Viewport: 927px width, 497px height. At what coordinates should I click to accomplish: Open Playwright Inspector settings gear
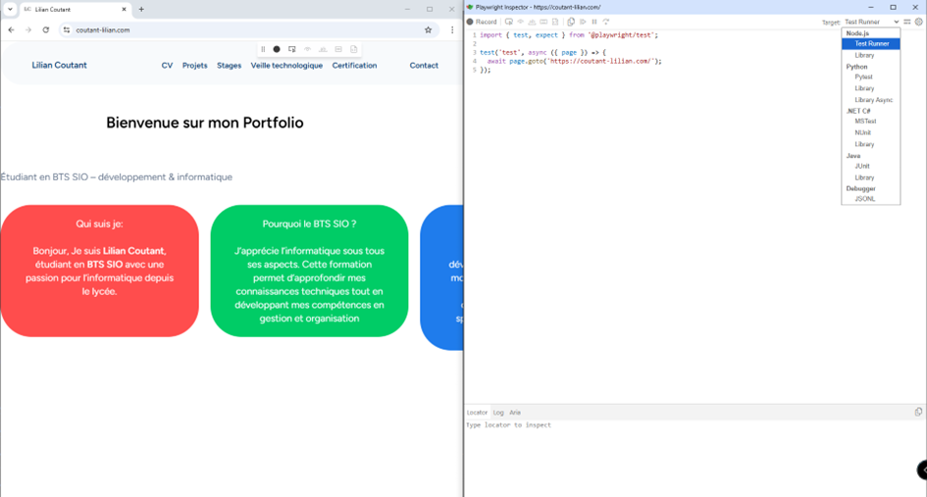918,22
